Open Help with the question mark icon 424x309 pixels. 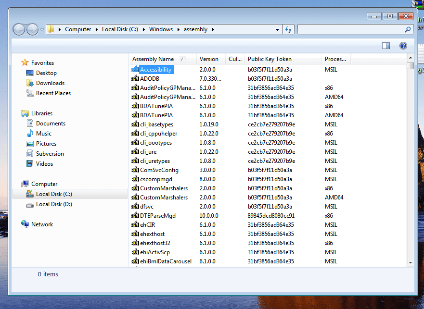point(403,46)
